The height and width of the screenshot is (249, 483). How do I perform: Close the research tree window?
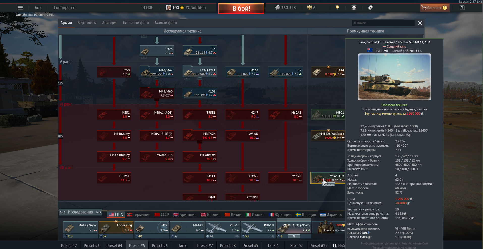[420, 23]
